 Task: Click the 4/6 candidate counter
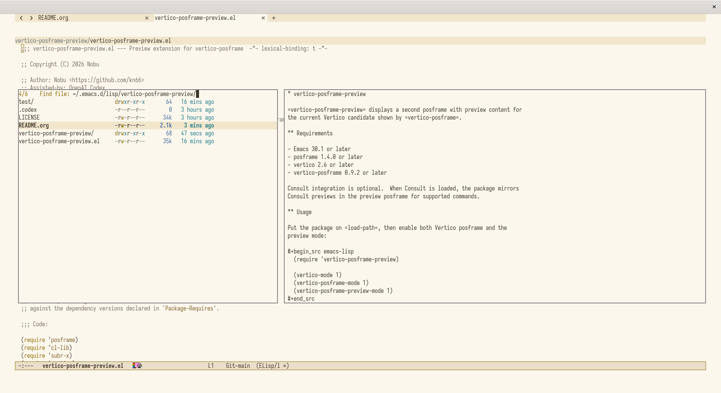point(23,94)
